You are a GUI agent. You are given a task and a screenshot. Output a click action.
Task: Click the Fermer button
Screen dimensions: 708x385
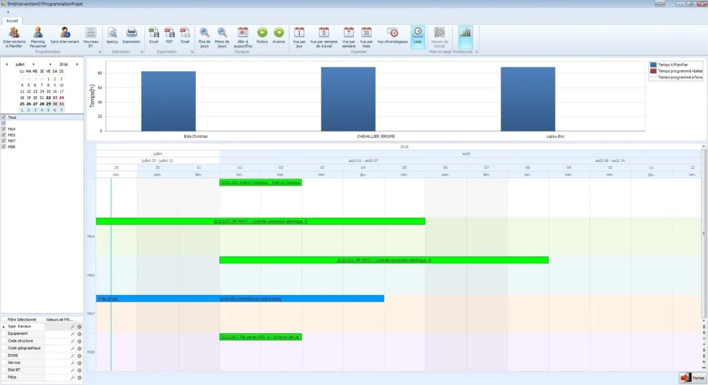pos(693,378)
